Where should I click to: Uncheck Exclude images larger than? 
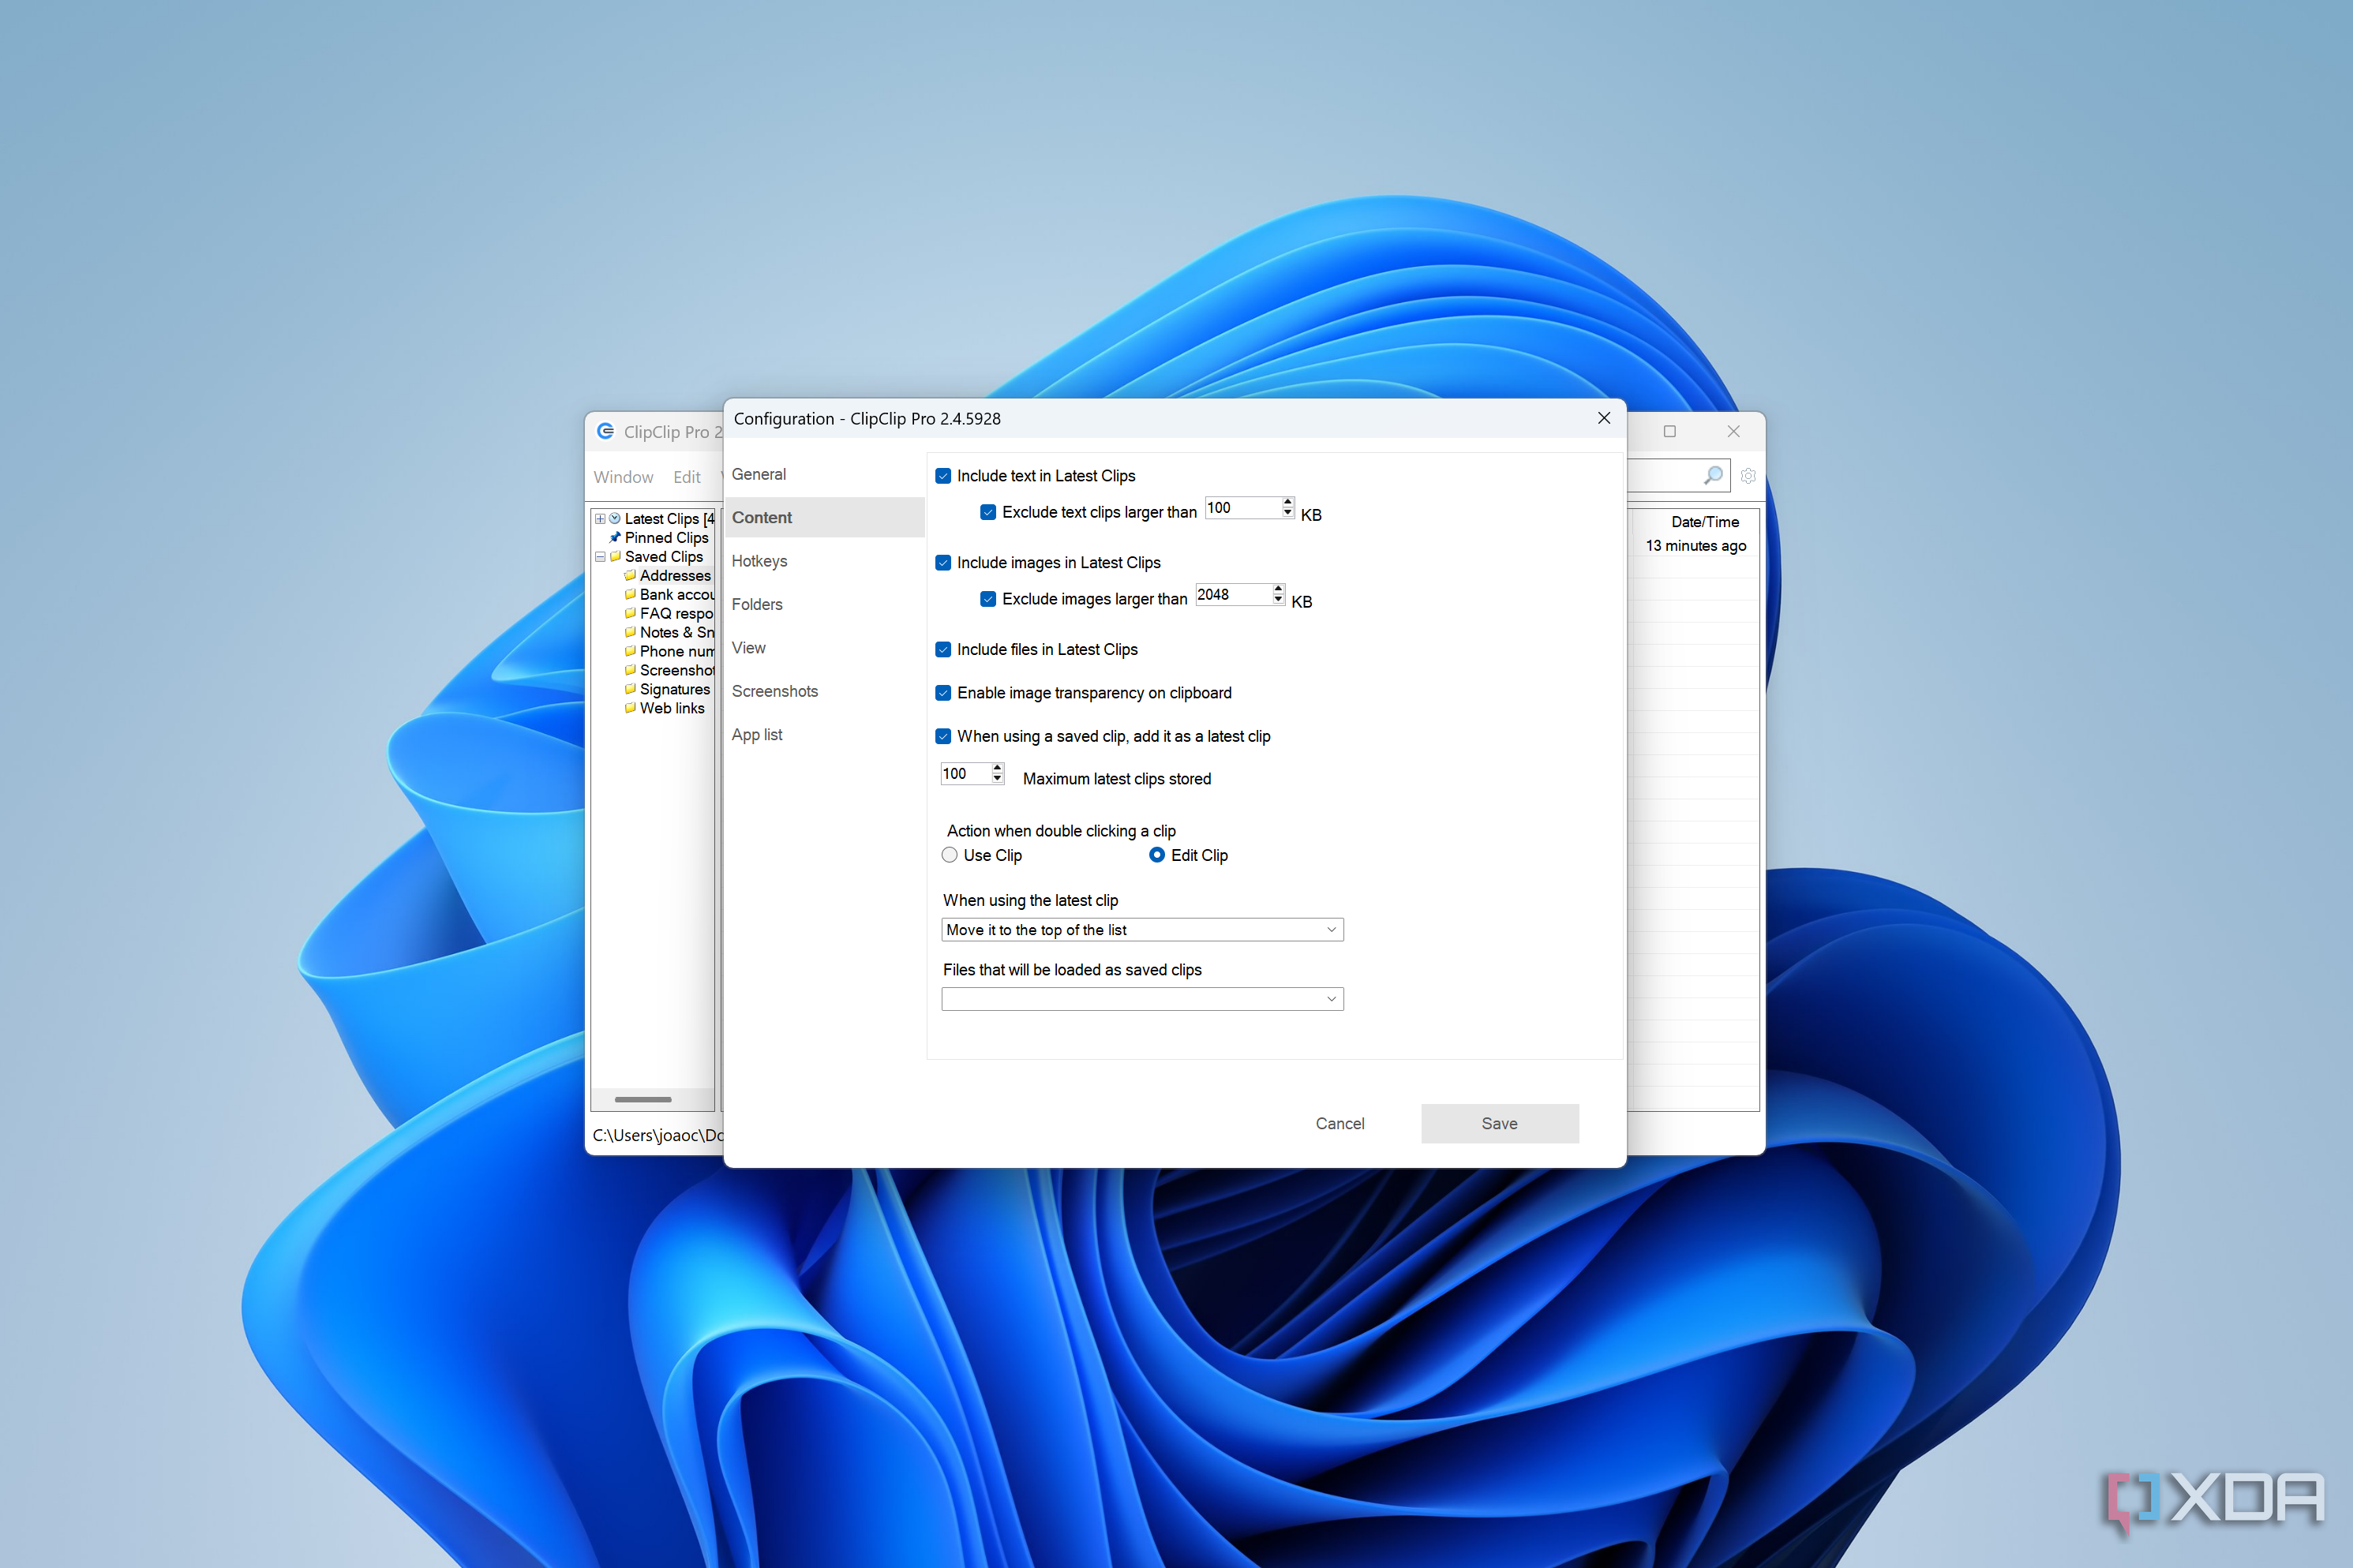988,599
